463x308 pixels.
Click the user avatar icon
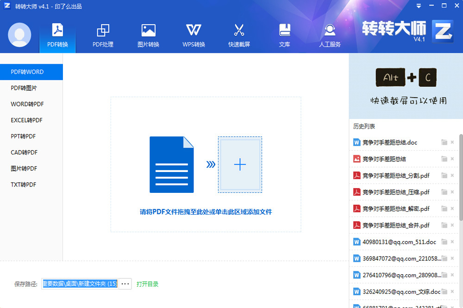19,35
